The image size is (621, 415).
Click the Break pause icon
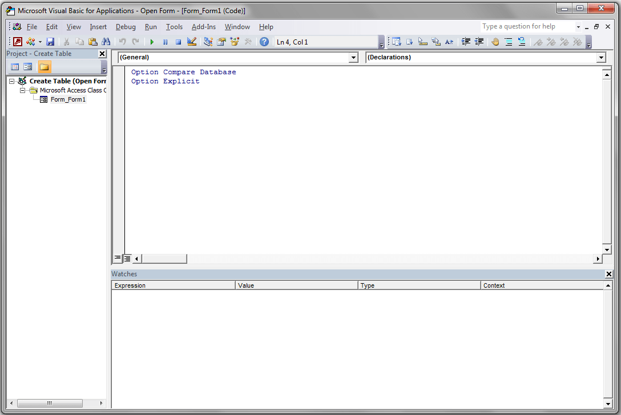point(165,42)
